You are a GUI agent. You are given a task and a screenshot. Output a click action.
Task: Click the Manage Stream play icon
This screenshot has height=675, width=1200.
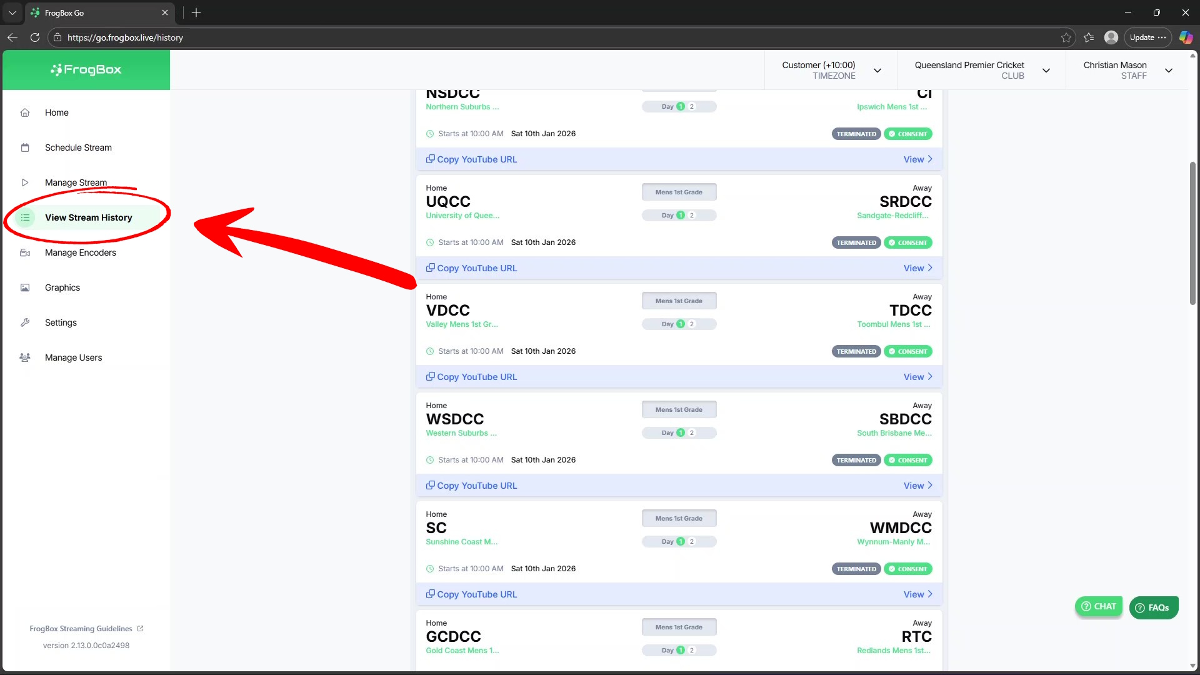pyautogui.click(x=25, y=182)
